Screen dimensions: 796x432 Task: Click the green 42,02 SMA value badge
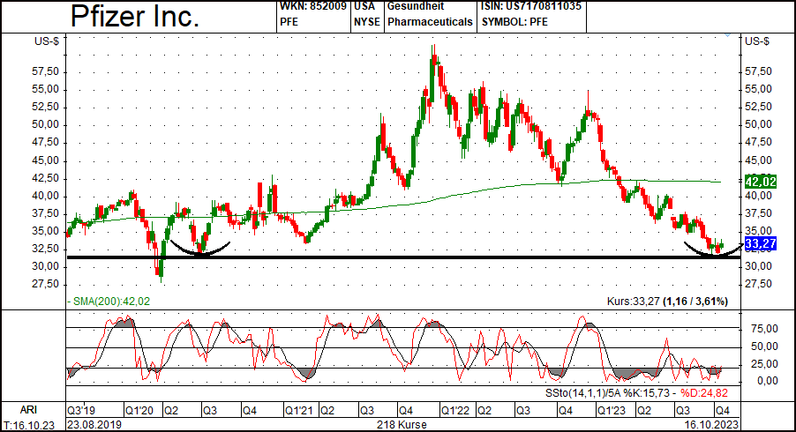(x=760, y=182)
